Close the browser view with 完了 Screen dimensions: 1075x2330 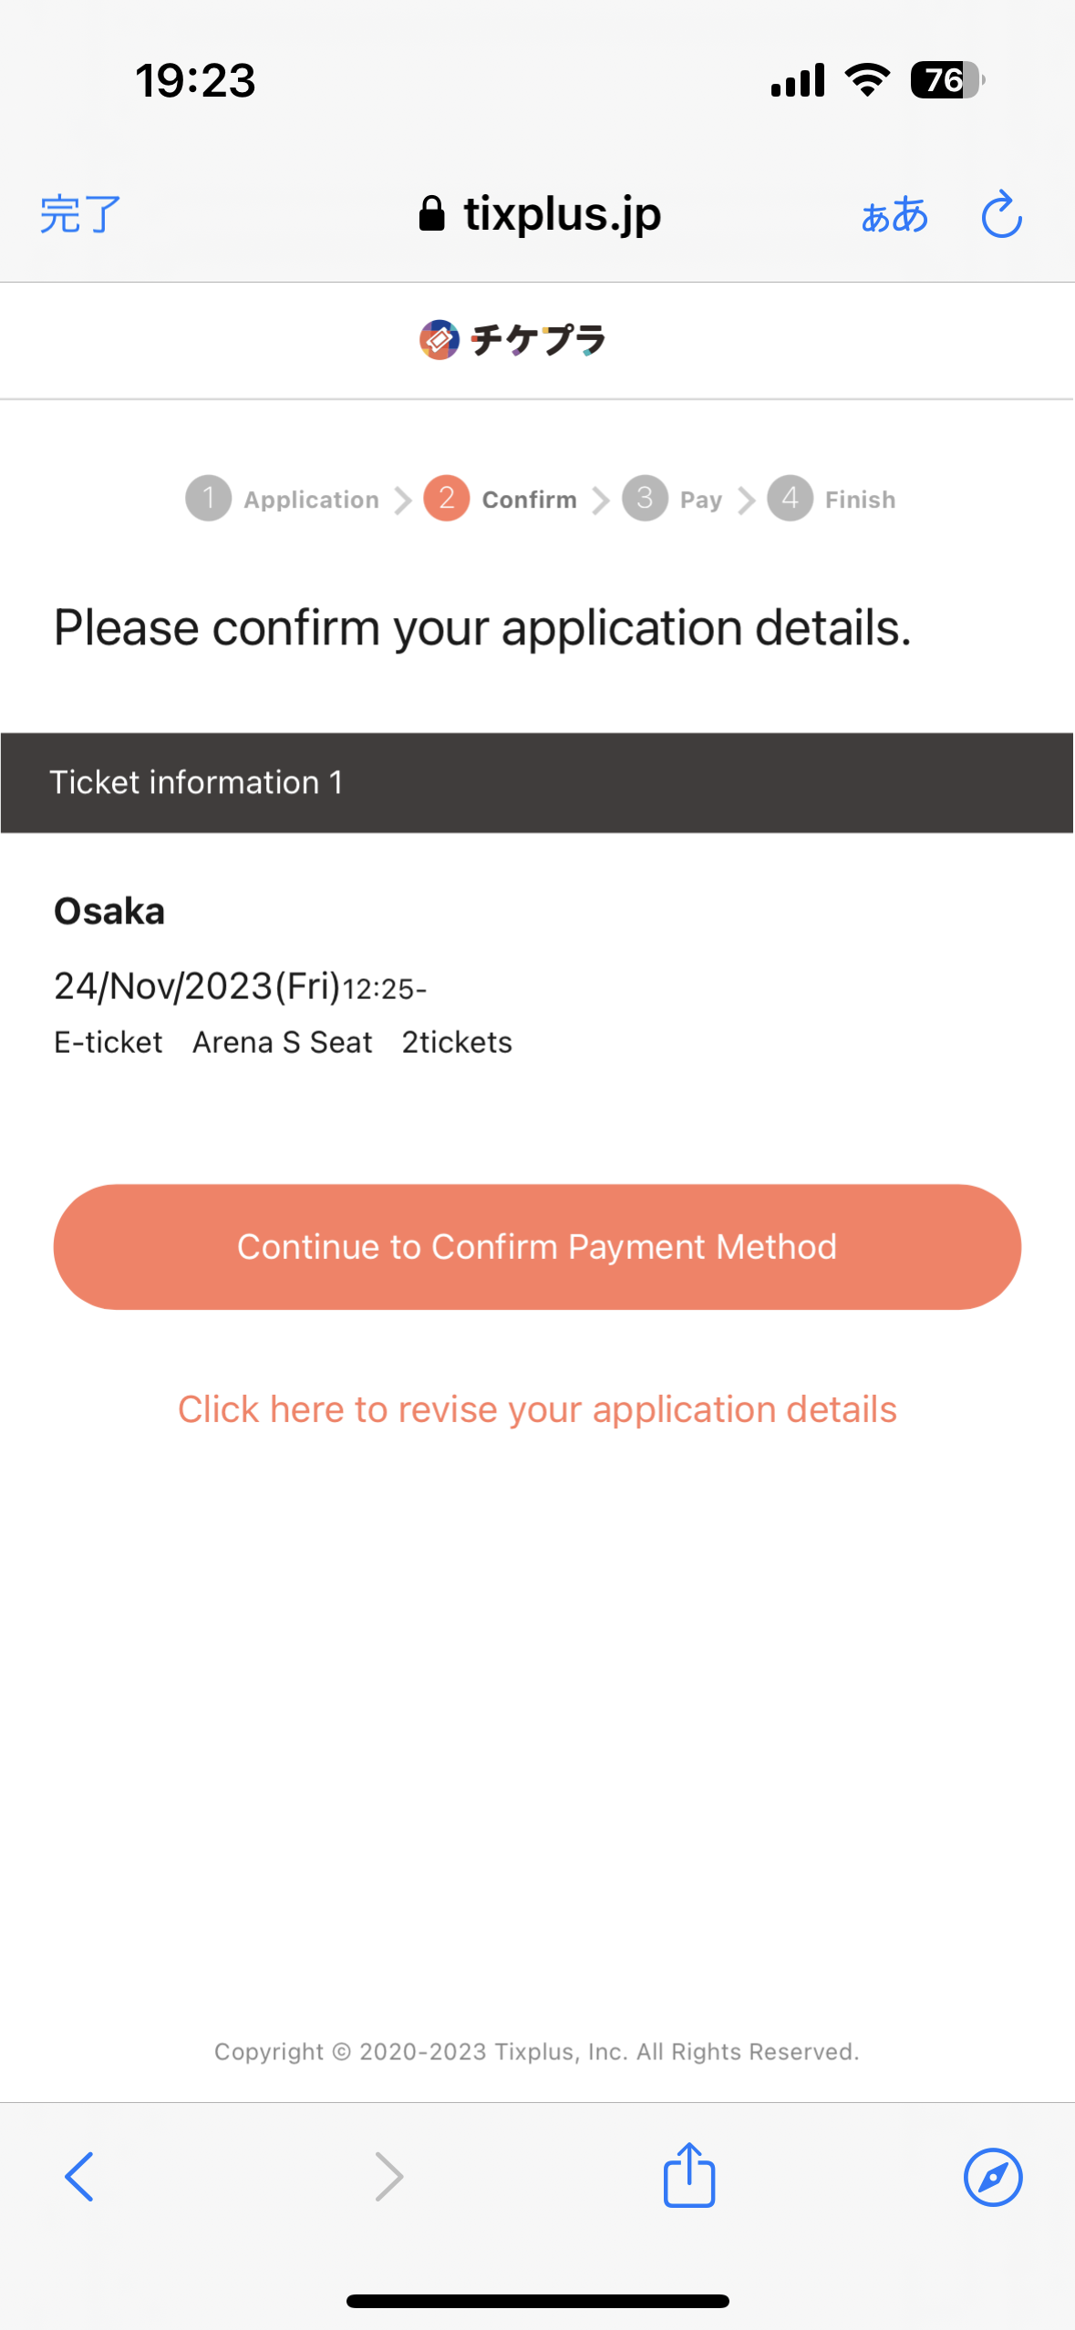pos(80,215)
